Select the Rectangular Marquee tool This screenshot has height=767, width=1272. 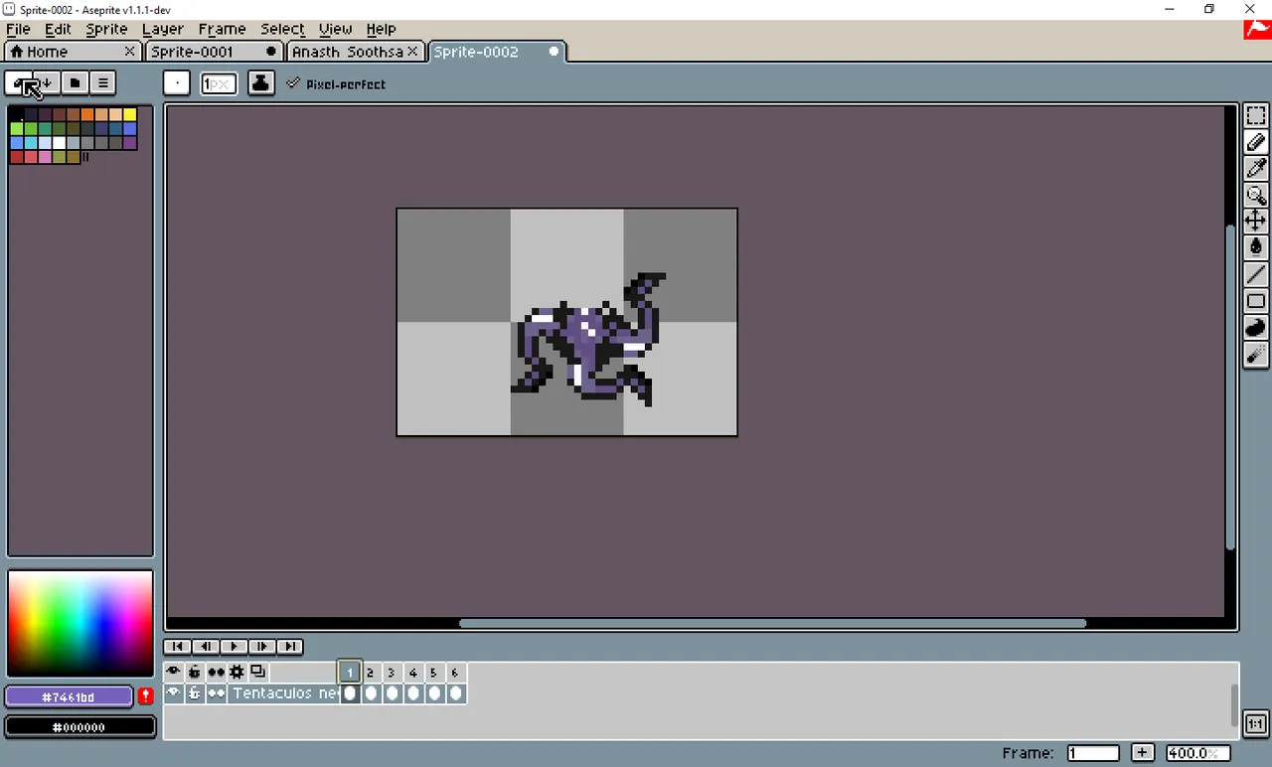pos(1256,116)
